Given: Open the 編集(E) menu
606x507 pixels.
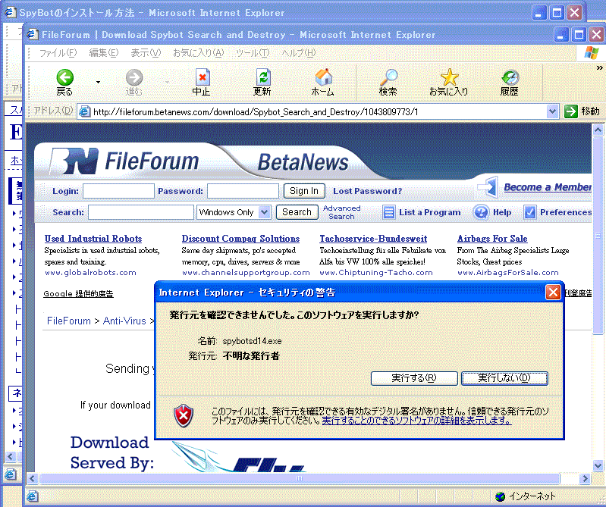Looking at the screenshot, I should pyautogui.click(x=104, y=53).
